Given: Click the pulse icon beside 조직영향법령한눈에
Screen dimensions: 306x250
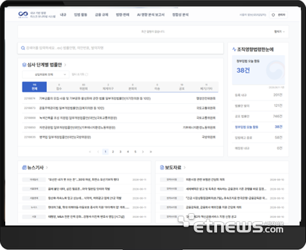Looking at the screenshot, I should pos(234,49).
